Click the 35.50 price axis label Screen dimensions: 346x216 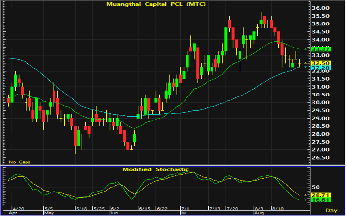click(x=320, y=16)
